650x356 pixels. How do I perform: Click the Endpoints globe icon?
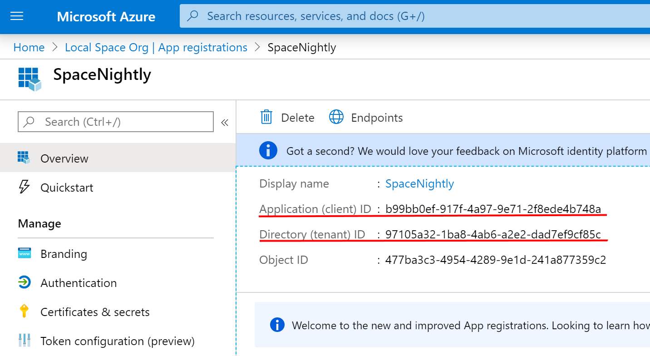click(x=336, y=117)
